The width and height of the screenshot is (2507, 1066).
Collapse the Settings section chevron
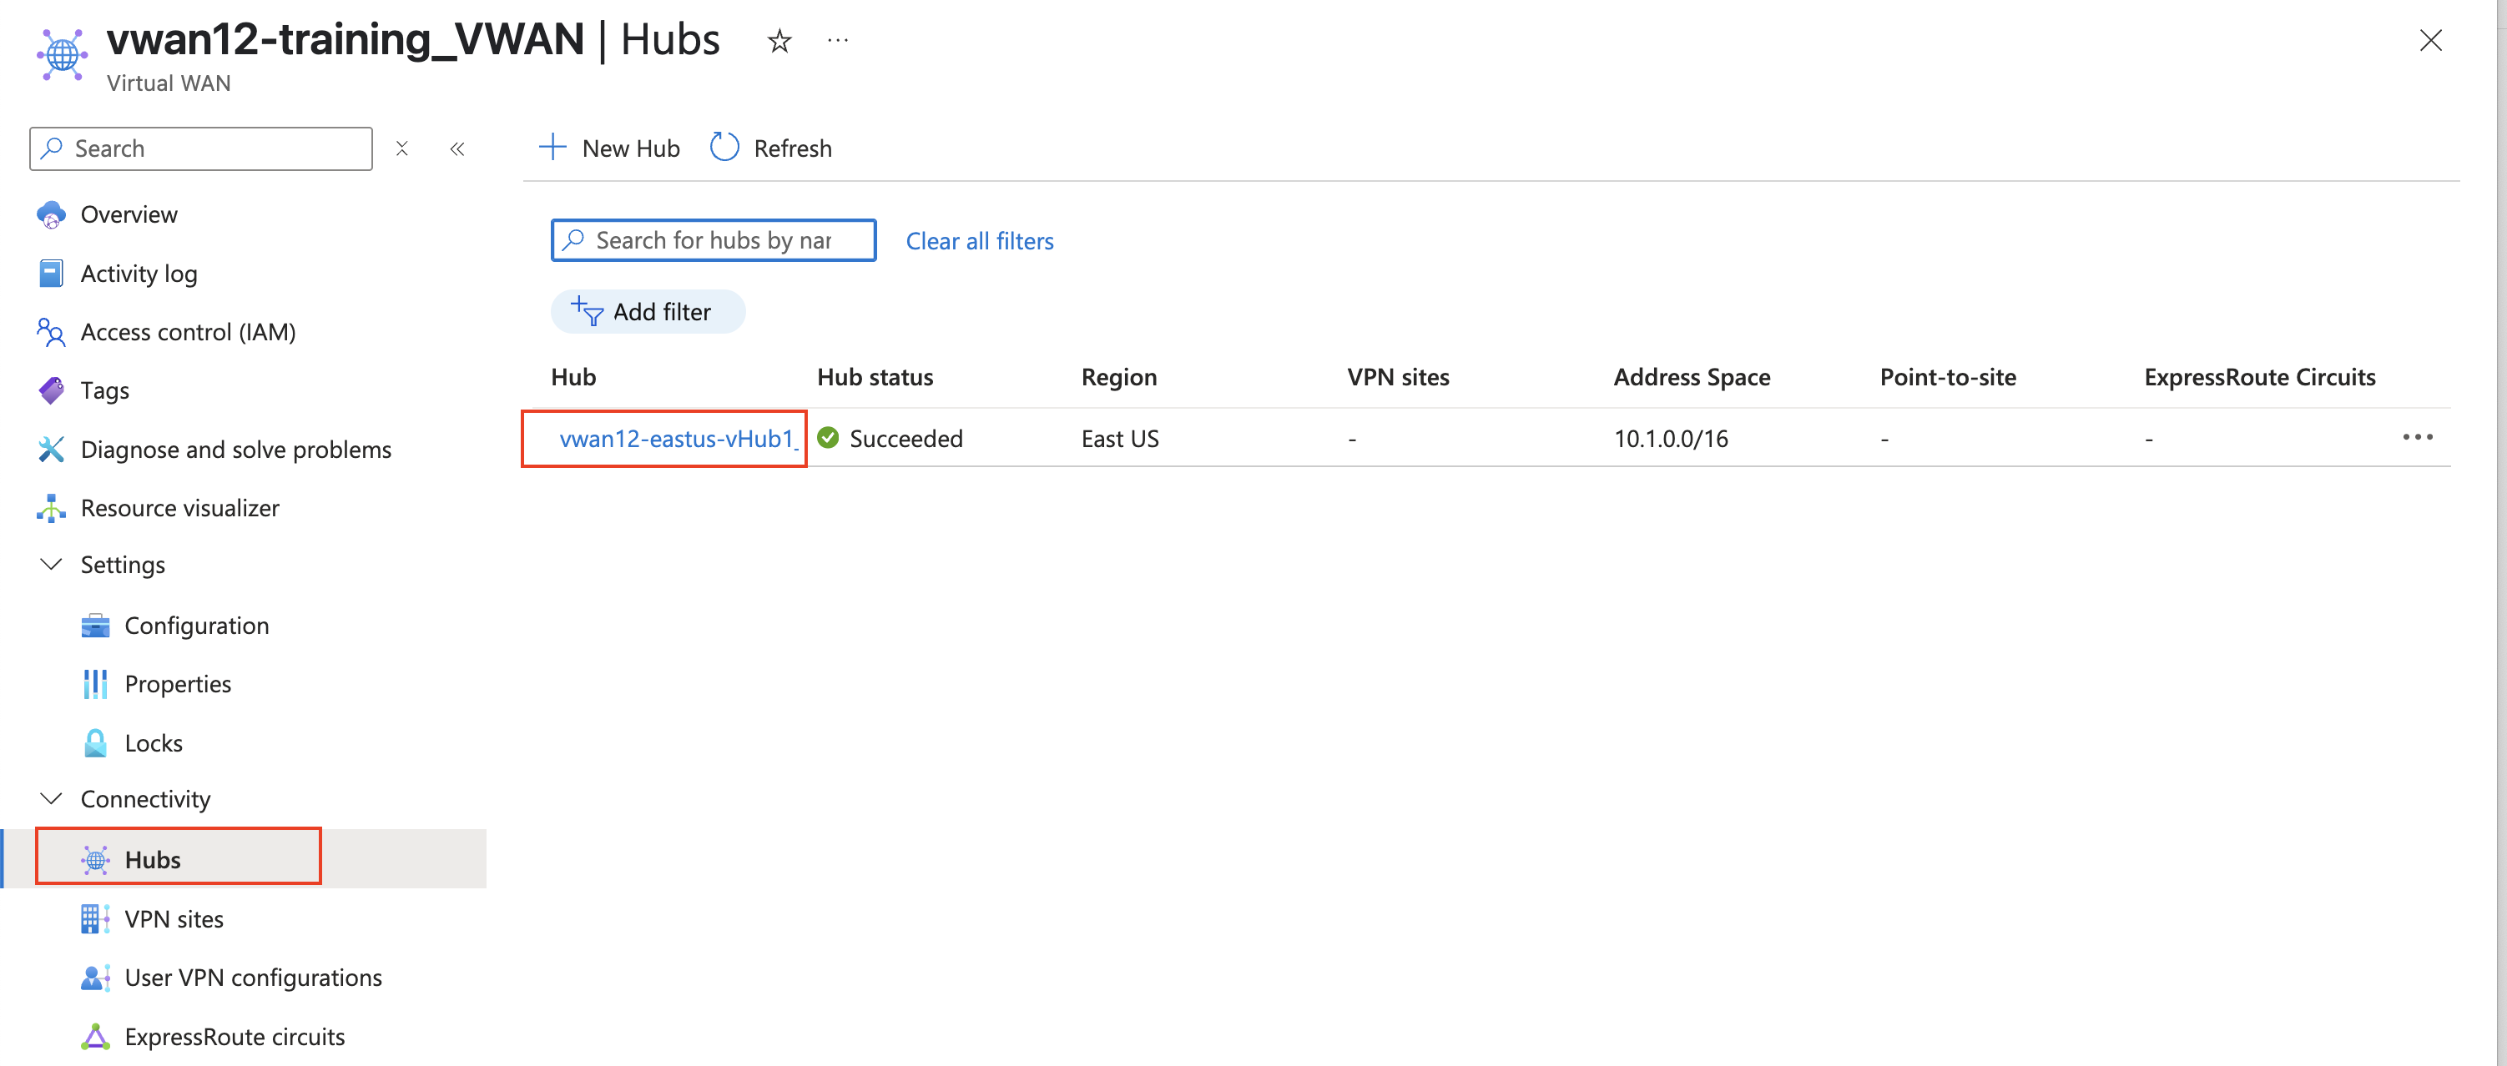(51, 564)
